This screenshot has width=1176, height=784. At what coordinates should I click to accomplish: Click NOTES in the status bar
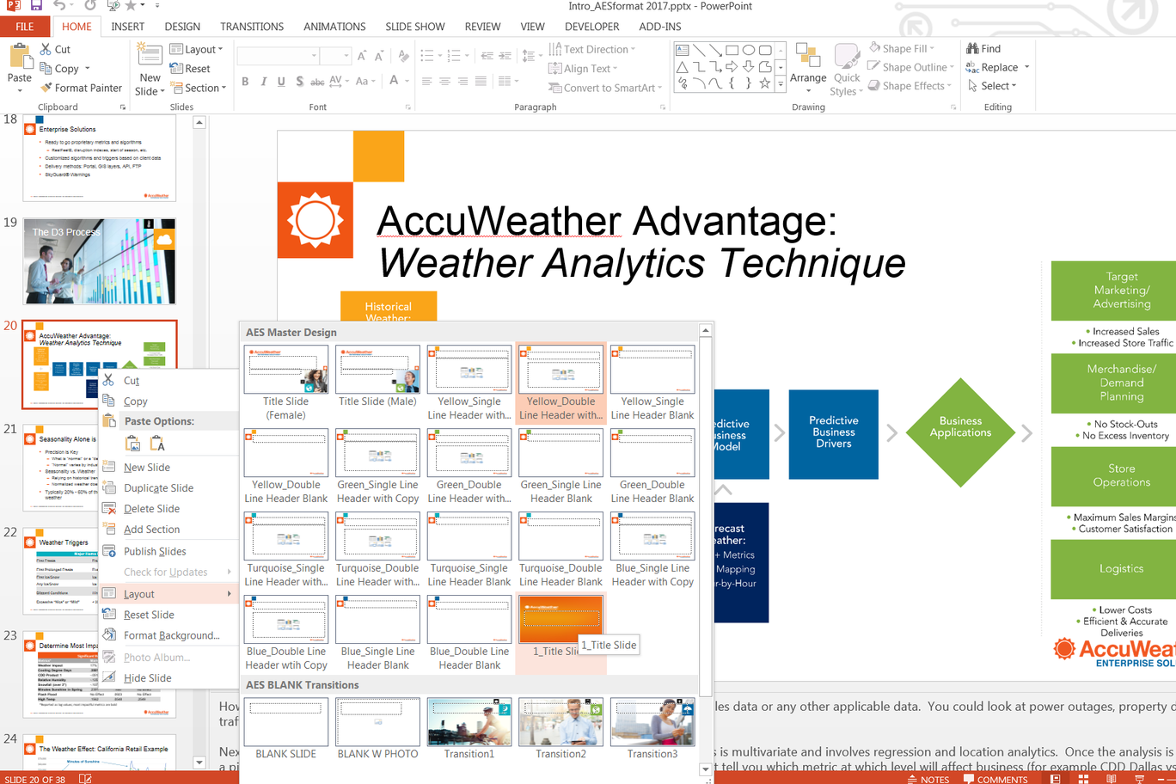click(928, 779)
